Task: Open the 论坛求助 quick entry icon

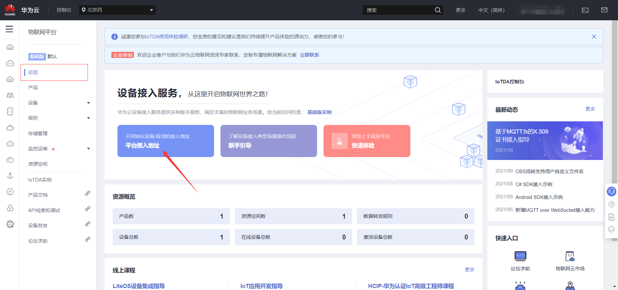Action: 520,256
